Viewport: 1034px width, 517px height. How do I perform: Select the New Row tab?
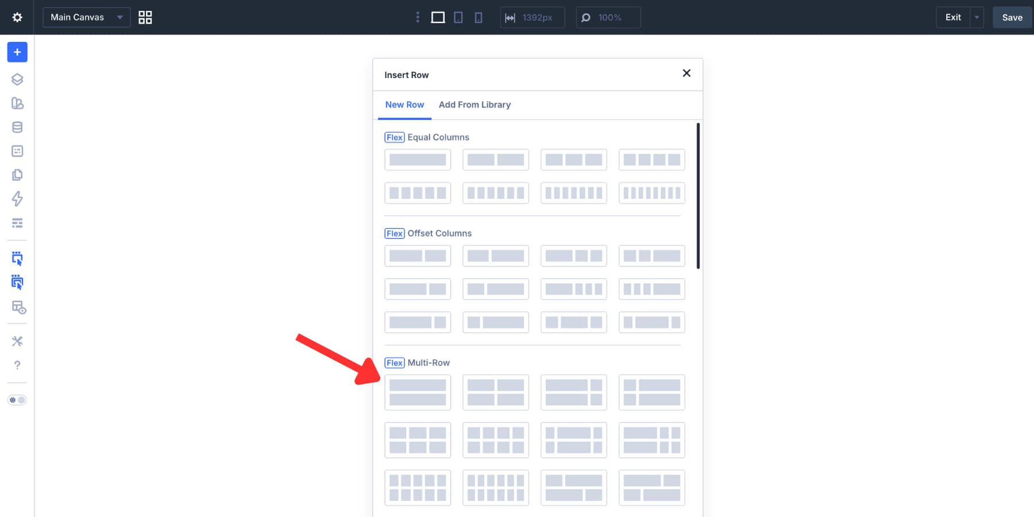coord(404,105)
